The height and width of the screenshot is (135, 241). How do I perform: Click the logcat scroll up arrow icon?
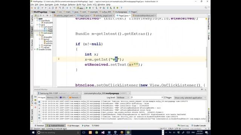39,108
